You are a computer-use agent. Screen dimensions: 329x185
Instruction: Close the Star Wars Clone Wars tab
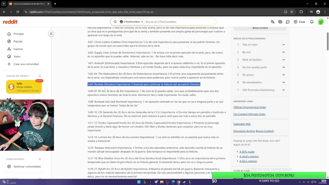(48, 4)
